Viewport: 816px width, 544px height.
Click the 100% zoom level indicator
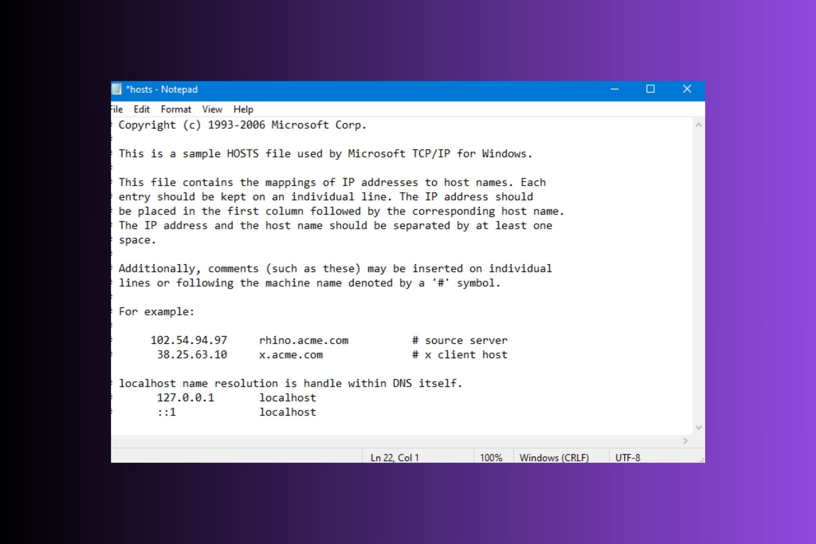tap(491, 457)
